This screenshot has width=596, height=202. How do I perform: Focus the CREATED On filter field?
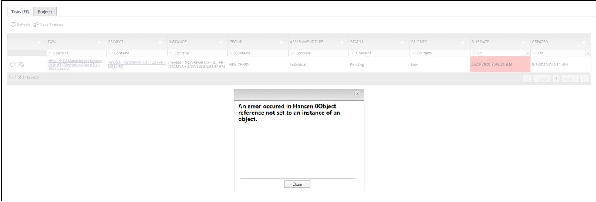point(558,53)
